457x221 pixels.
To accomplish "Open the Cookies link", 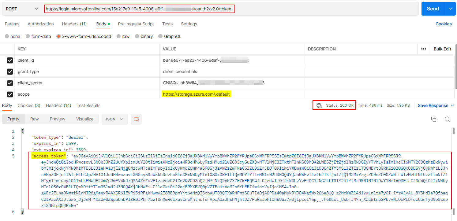I will pos(444,24).
